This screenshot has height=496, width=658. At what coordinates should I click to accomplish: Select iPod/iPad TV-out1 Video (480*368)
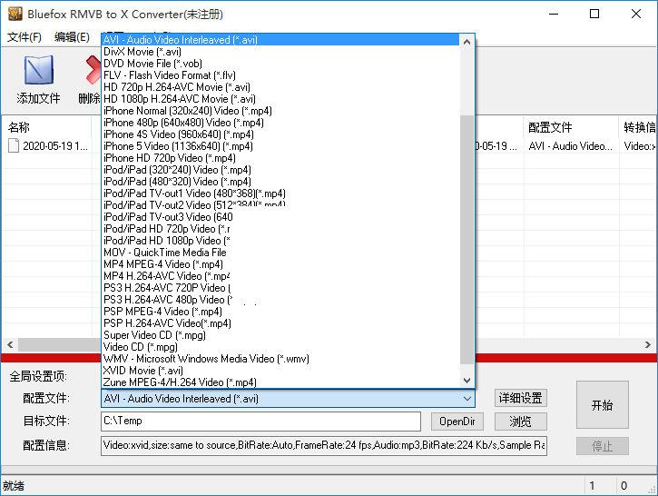pos(280,193)
